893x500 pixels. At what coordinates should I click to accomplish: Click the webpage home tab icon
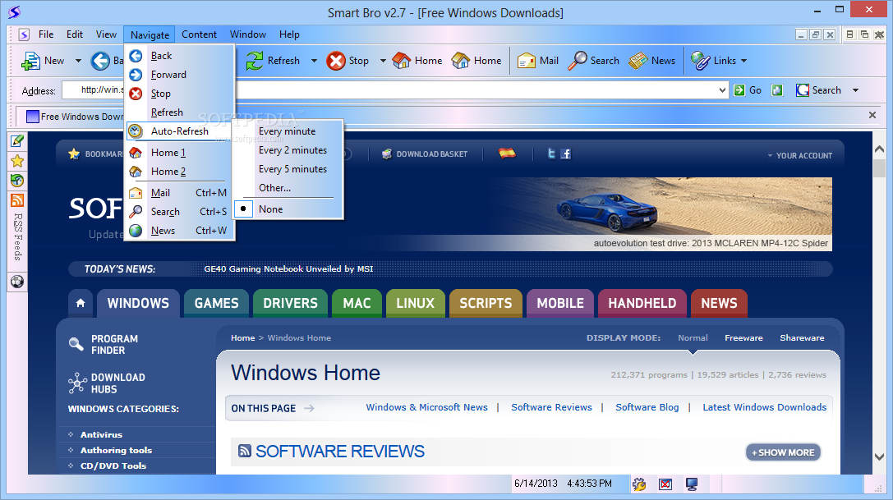pos(81,303)
